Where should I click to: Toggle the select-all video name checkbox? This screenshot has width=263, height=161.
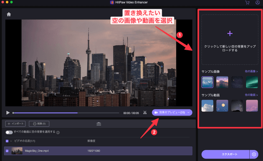[x=7, y=141]
